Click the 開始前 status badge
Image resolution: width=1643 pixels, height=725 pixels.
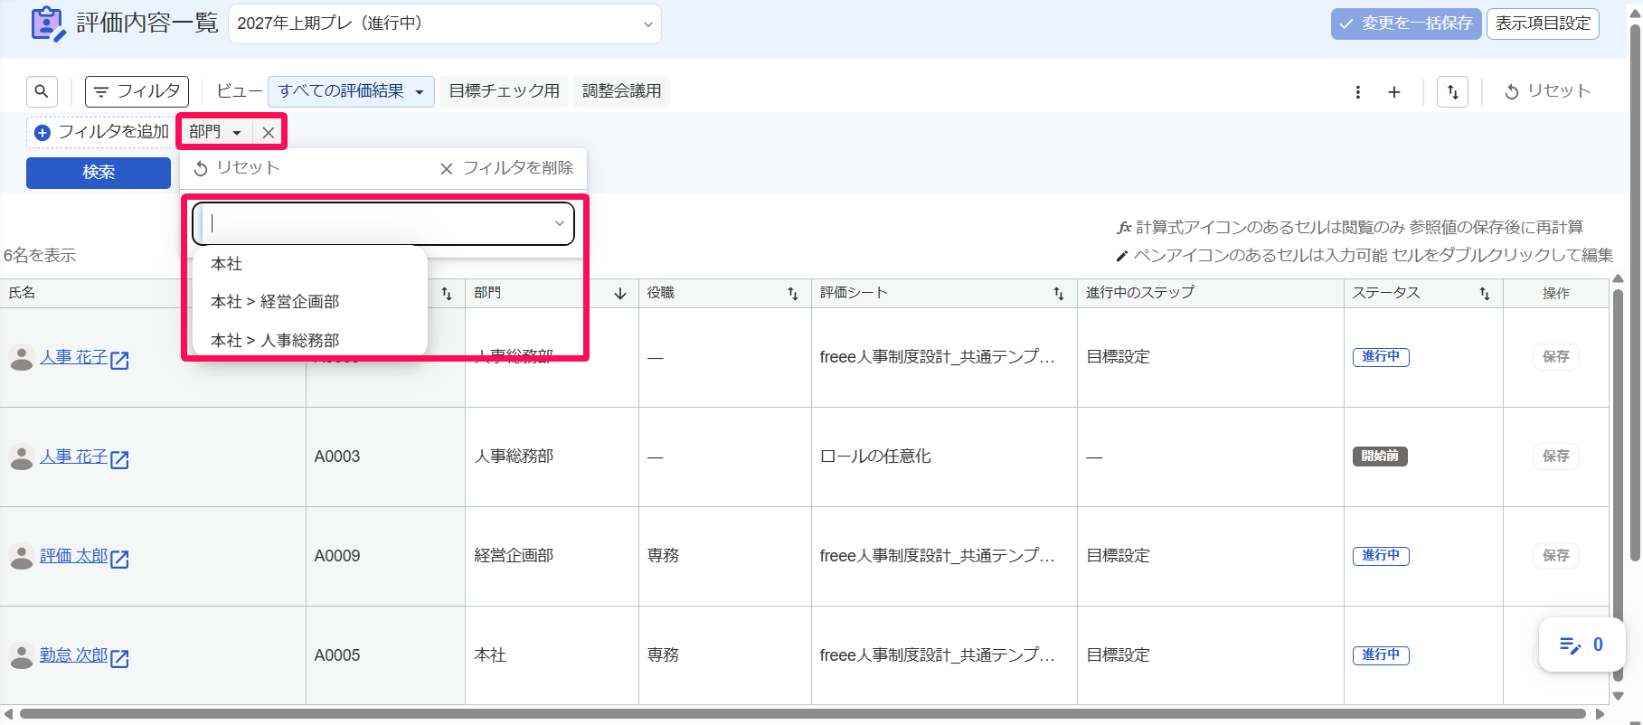coord(1380,457)
